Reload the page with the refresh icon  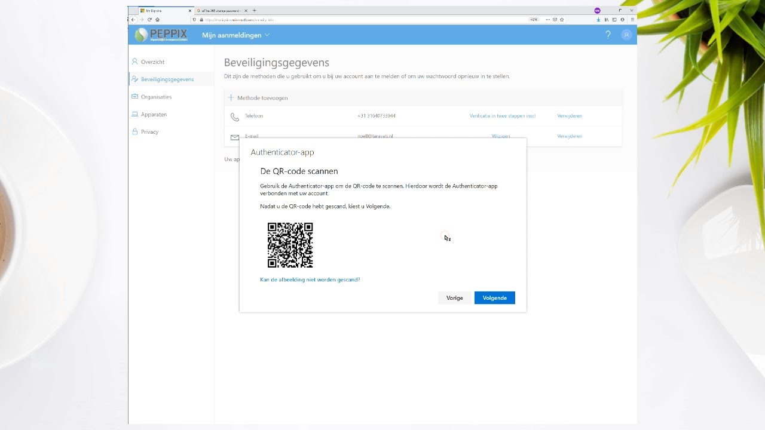pos(149,20)
